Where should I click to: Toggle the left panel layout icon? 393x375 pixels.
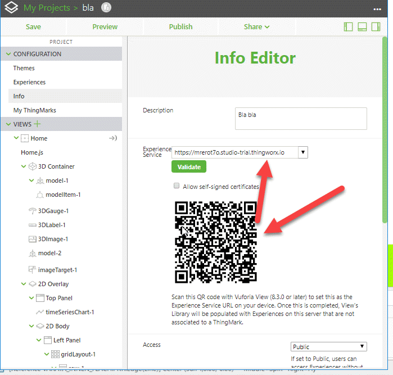[x=348, y=26]
